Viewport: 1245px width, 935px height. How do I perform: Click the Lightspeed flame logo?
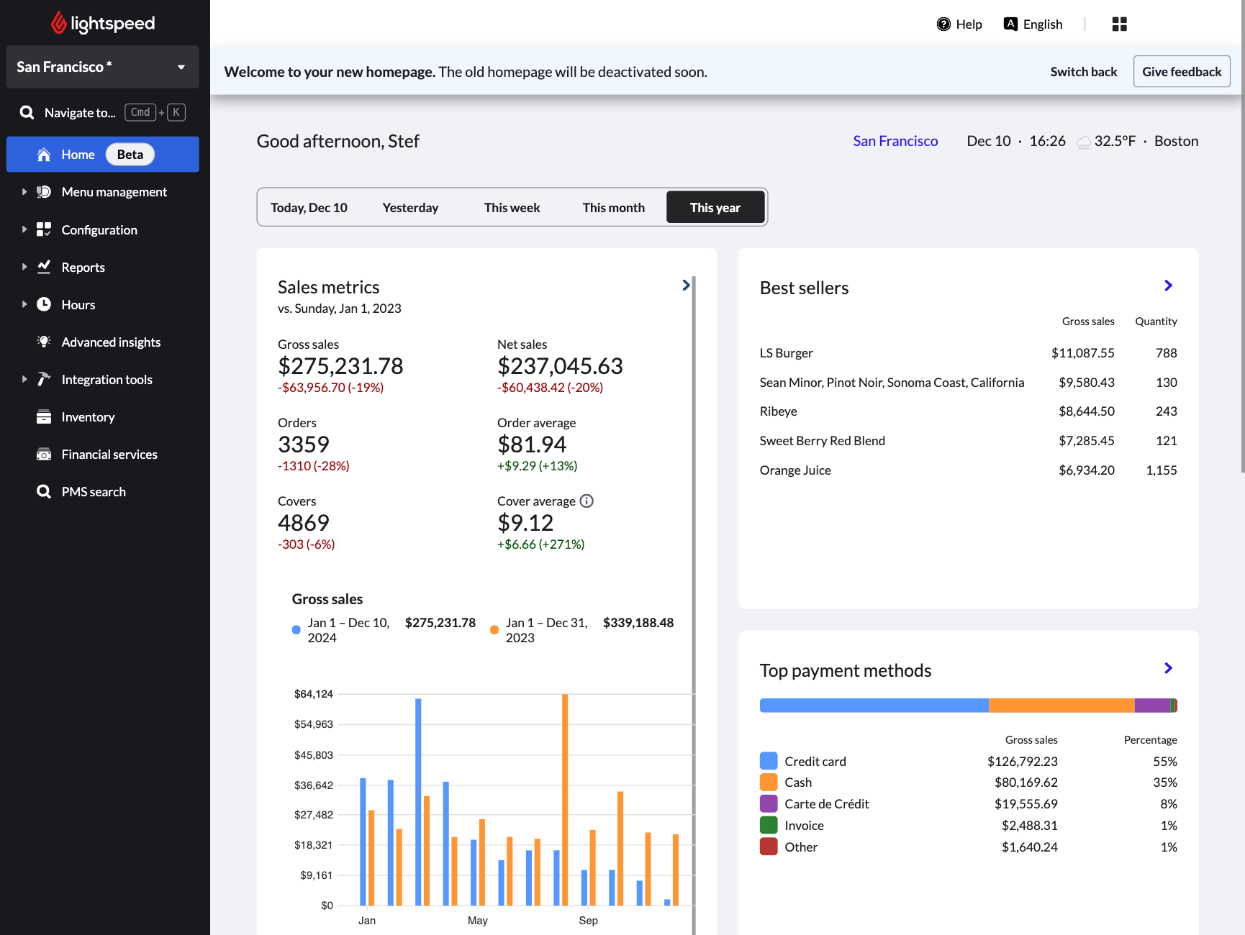tap(58, 22)
